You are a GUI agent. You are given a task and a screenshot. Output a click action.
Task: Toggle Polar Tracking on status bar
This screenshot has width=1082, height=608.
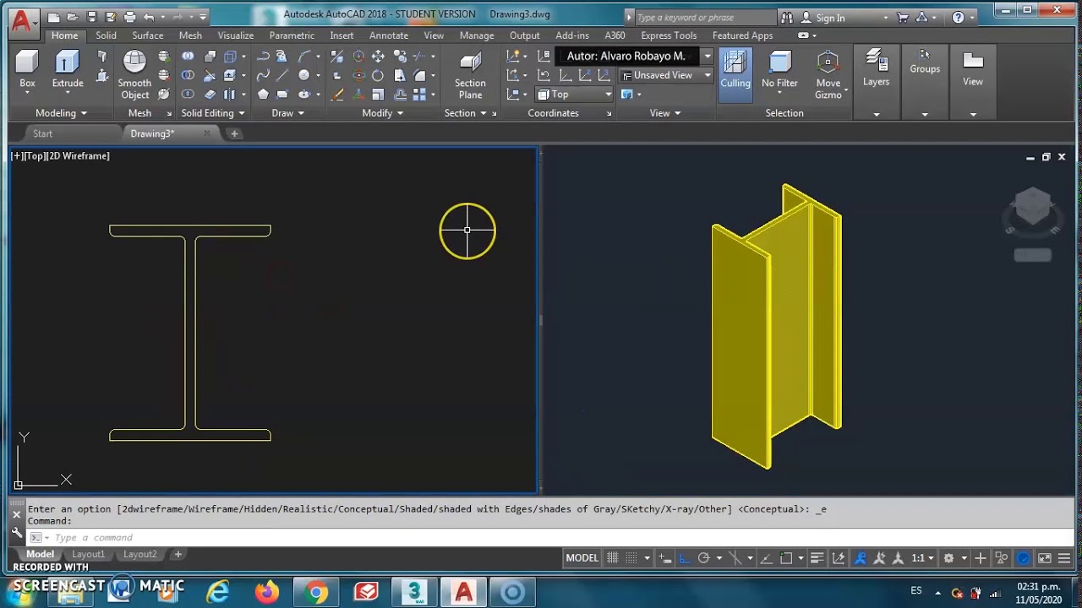[x=703, y=558]
